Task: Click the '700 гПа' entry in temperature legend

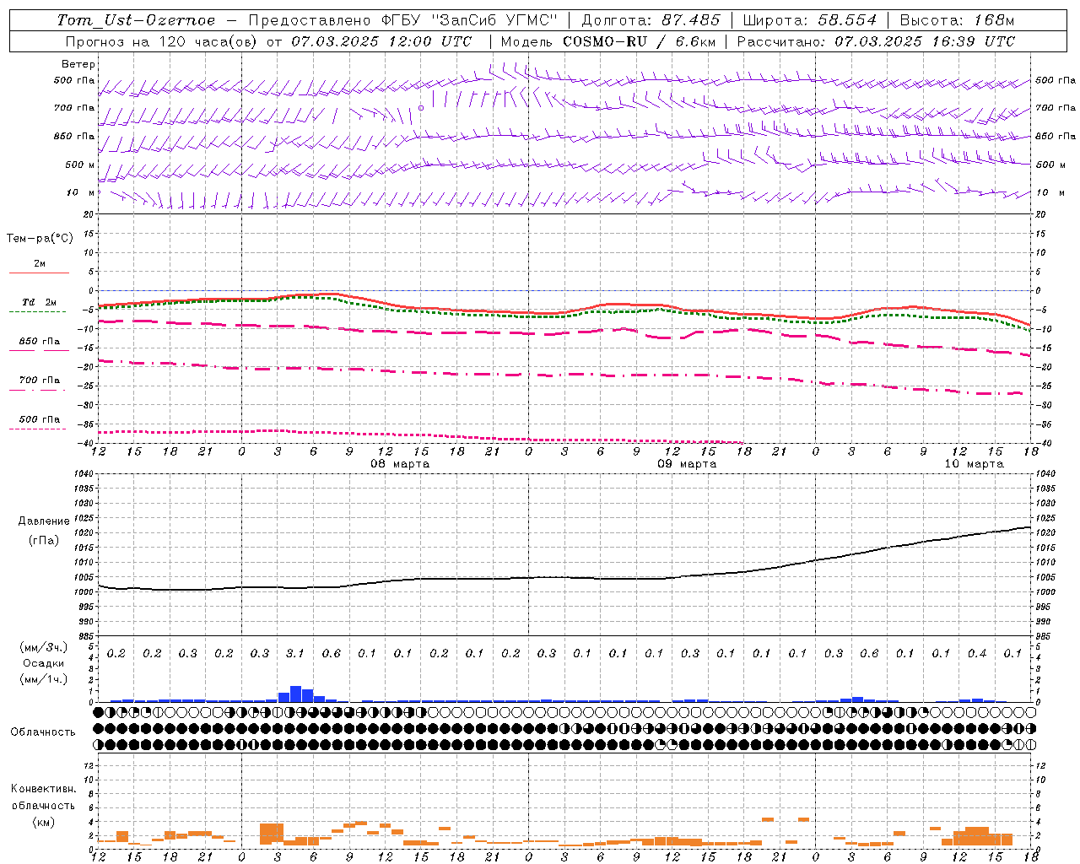Action: 40,381
